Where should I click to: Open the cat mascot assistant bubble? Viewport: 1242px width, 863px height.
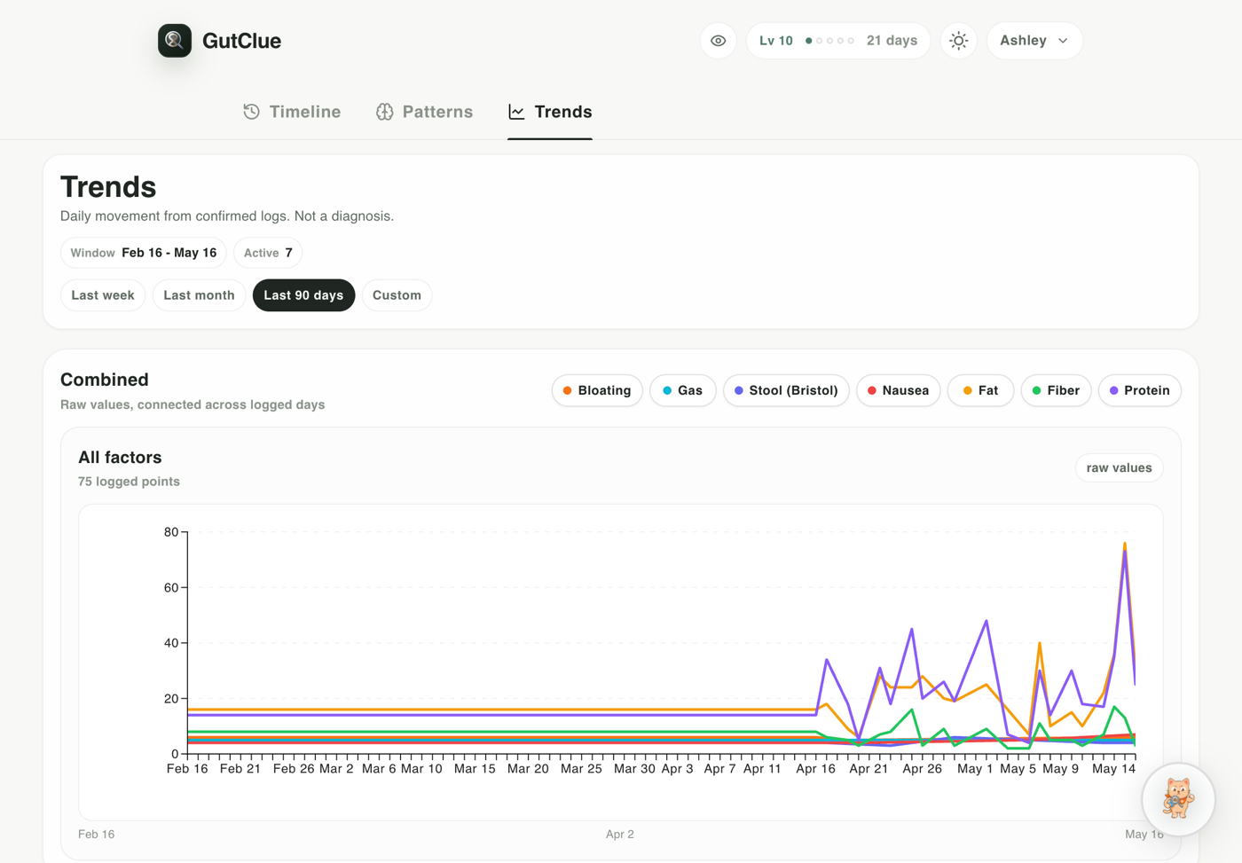click(1178, 799)
